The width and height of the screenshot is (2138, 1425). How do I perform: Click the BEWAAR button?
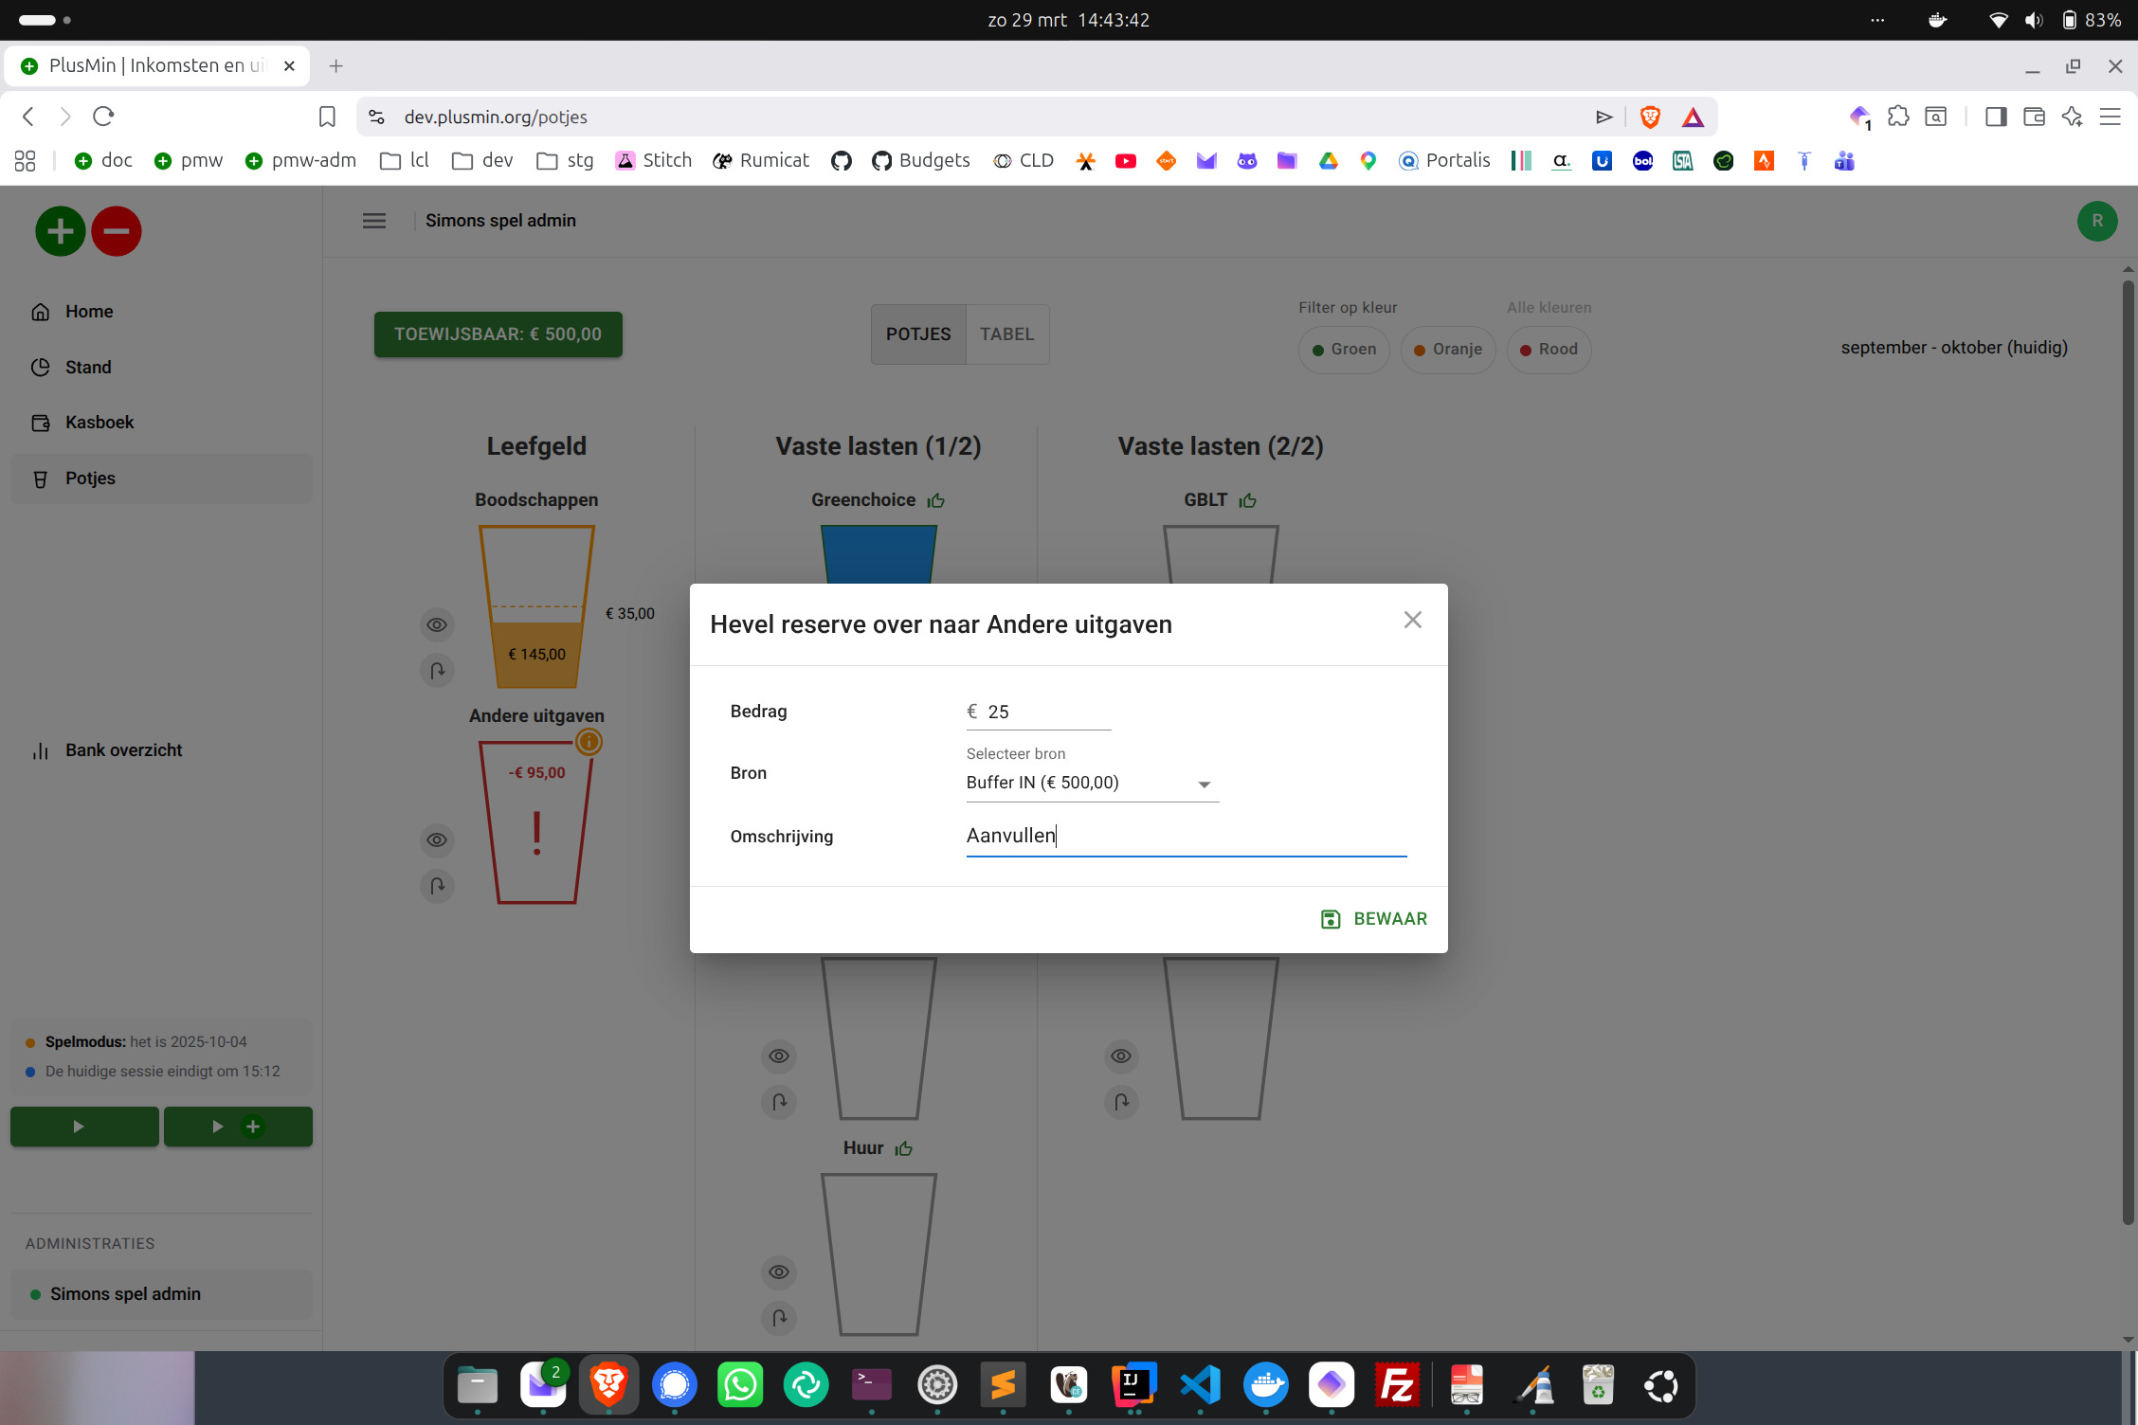tap(1374, 919)
